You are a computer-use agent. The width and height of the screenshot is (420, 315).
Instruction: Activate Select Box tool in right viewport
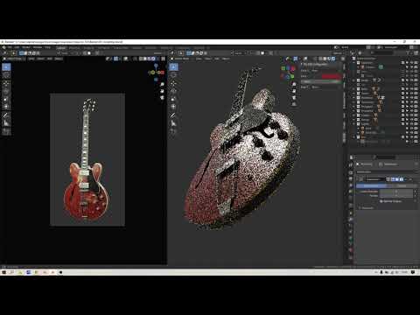(x=174, y=67)
